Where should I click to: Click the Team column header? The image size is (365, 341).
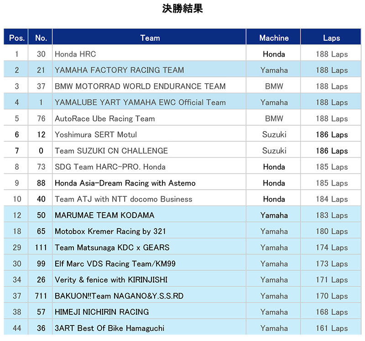tap(149, 37)
